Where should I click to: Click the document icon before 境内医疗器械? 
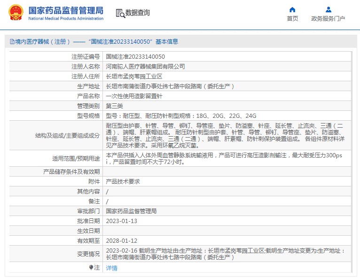pos(12,42)
